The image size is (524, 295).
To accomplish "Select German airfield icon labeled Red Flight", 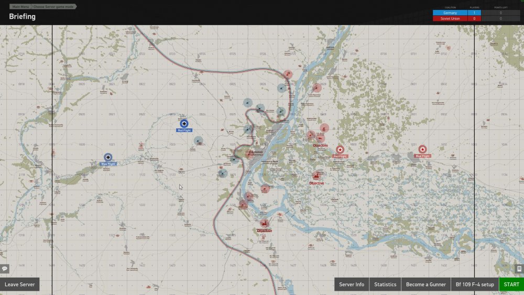I will coord(184,124).
